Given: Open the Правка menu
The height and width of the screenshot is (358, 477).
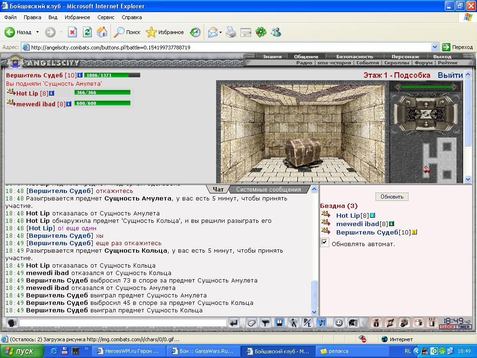Looking at the screenshot, I should [32, 17].
